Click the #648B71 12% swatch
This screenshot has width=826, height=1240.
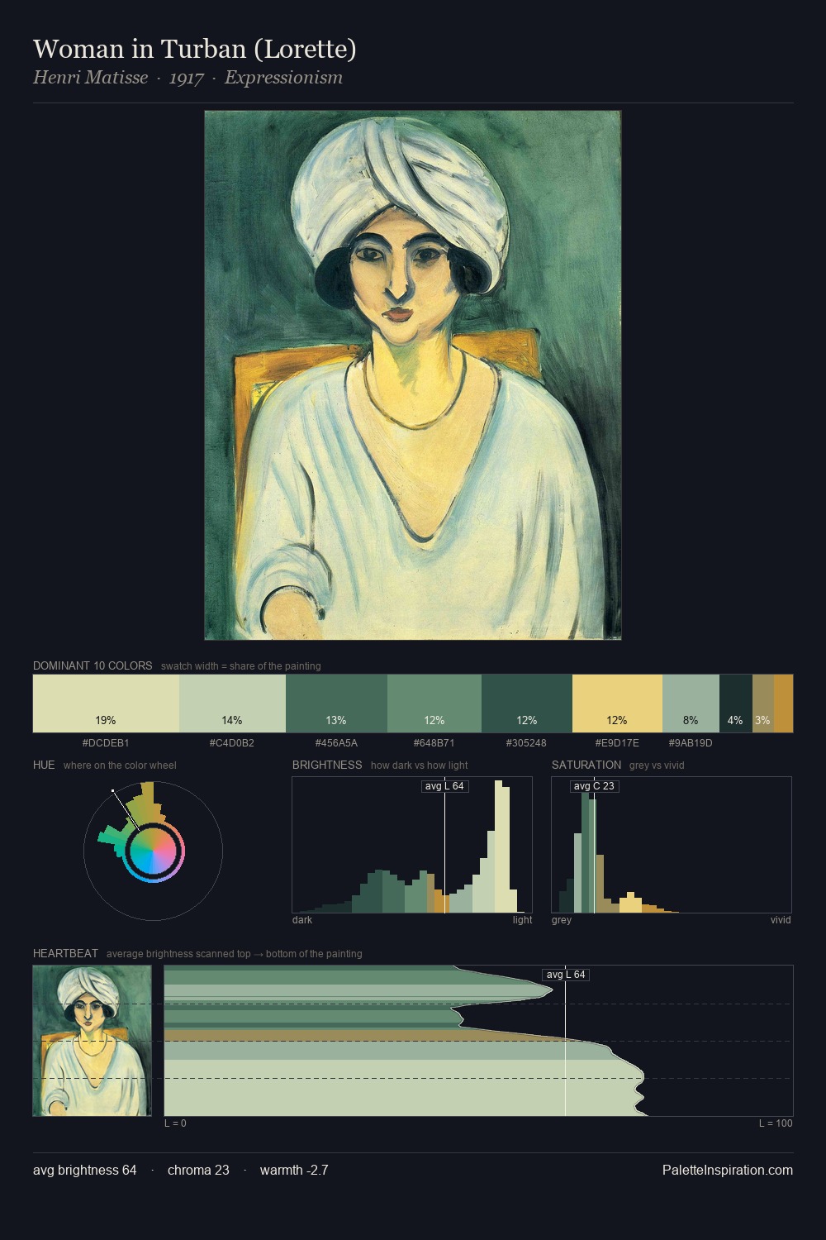pyautogui.click(x=434, y=703)
